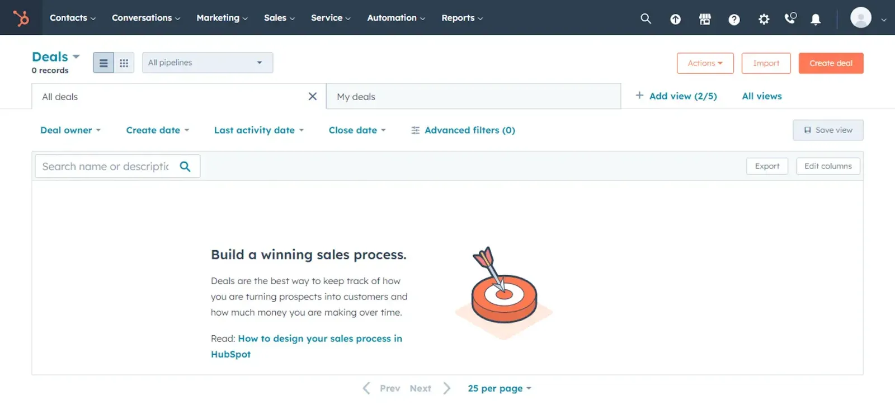The height and width of the screenshot is (404, 895).
Task: Open All views link
Action: pos(762,96)
